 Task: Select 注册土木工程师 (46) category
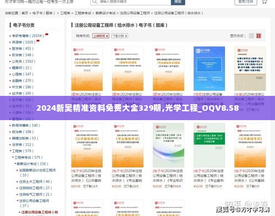click(35, 181)
